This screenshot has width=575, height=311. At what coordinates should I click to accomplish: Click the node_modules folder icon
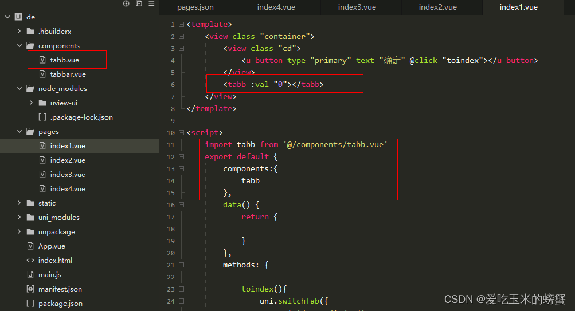(x=30, y=88)
